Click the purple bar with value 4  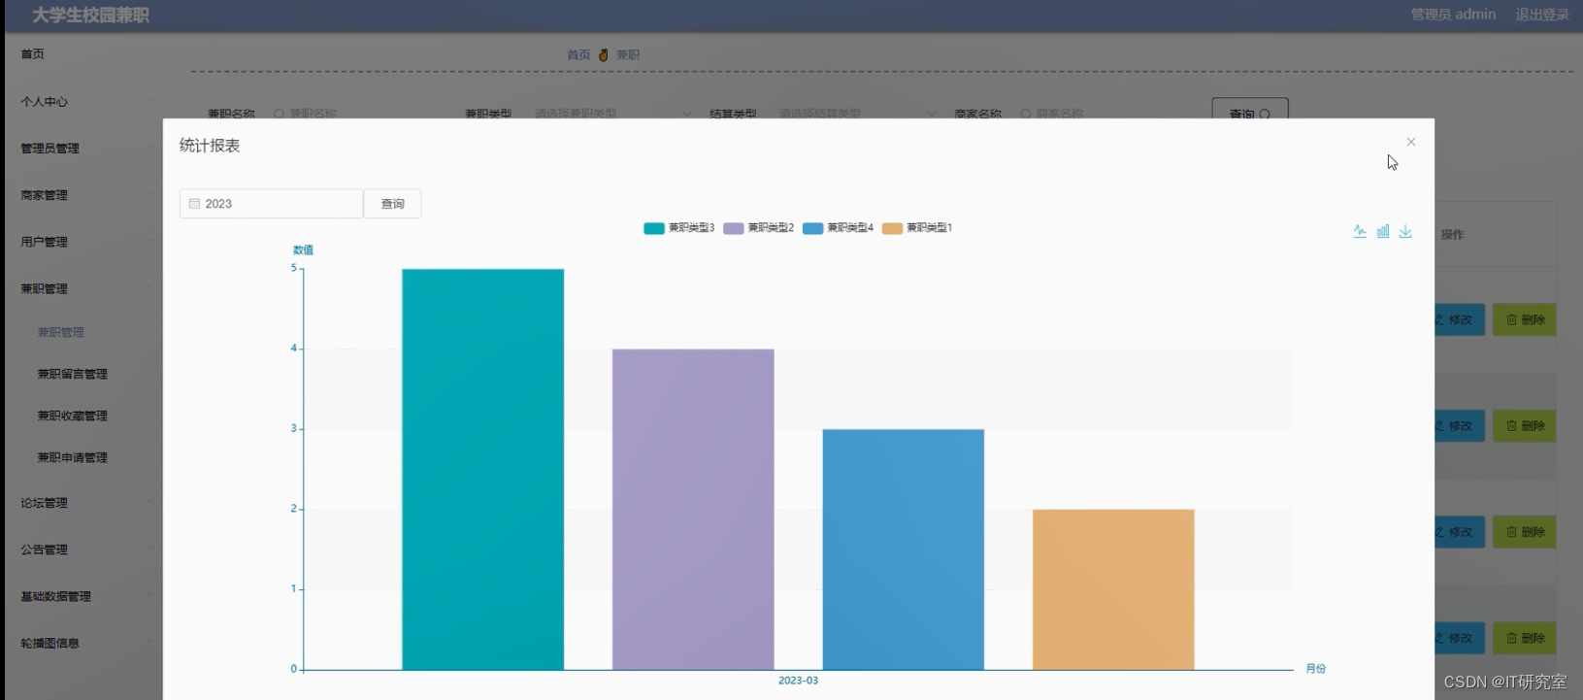point(693,510)
